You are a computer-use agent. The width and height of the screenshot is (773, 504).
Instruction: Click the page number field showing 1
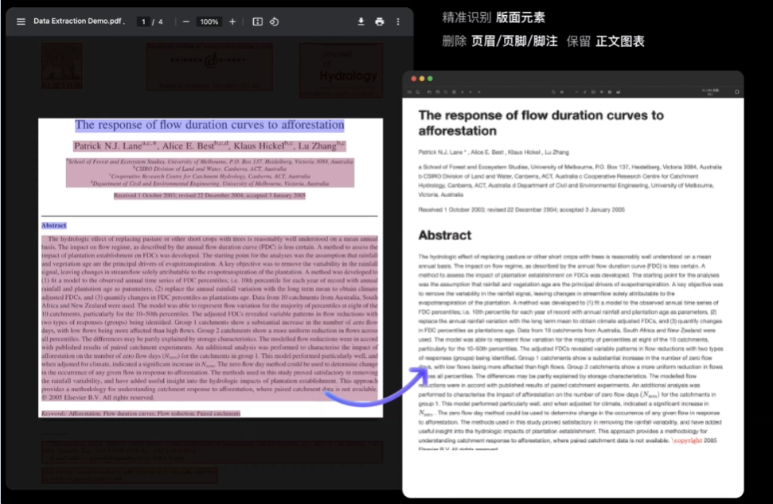[143, 21]
